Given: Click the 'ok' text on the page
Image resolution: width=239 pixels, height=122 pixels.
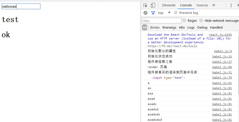Looking at the screenshot, I should (6, 35).
